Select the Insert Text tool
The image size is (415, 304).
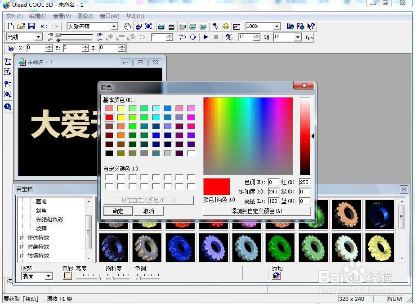[8, 62]
